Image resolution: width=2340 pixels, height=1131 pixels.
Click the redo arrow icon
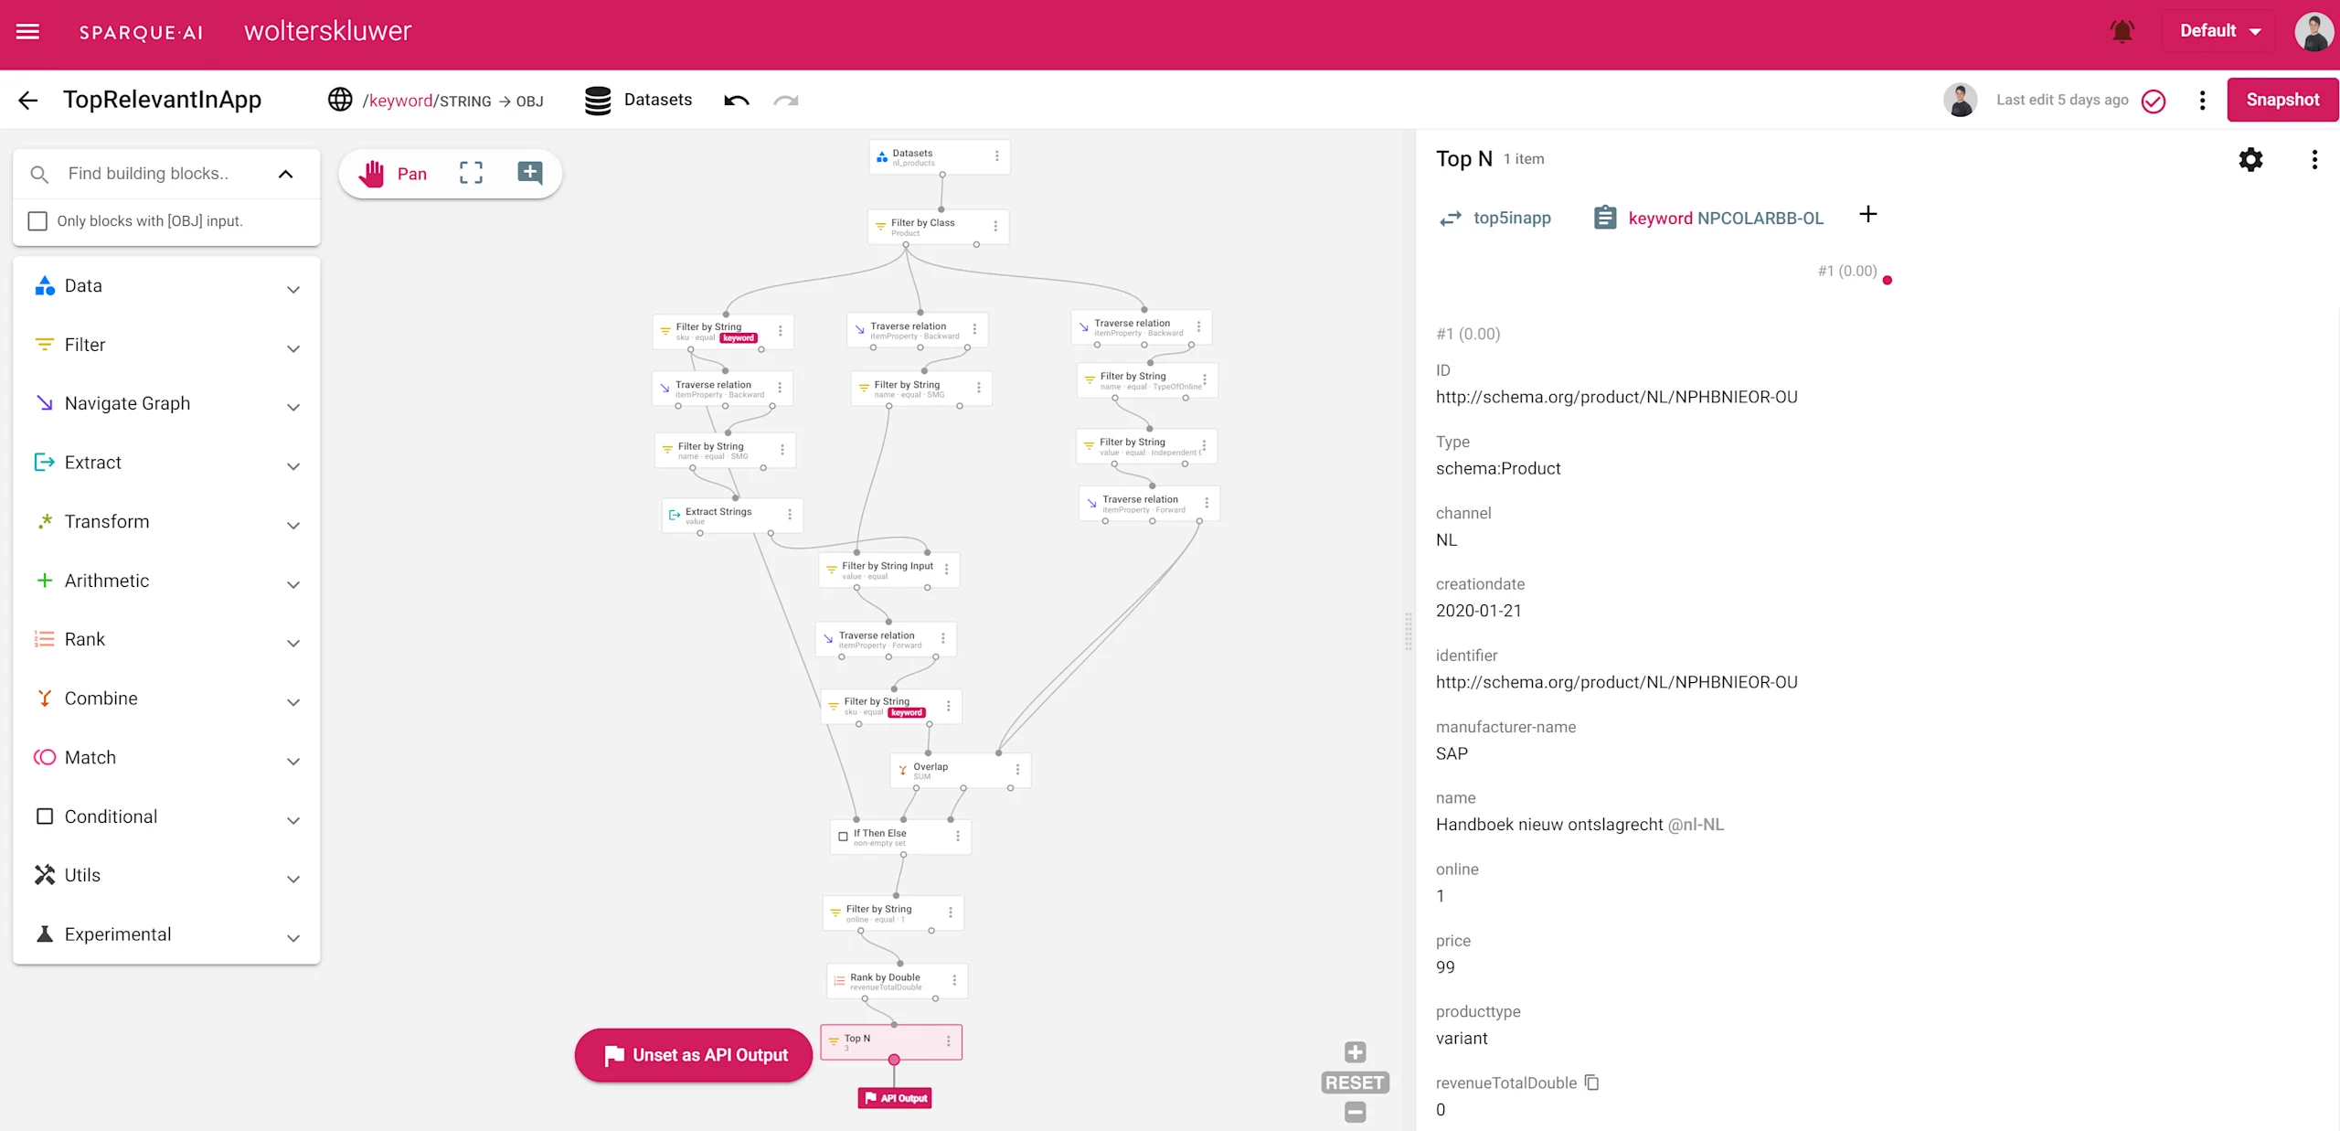tap(786, 101)
